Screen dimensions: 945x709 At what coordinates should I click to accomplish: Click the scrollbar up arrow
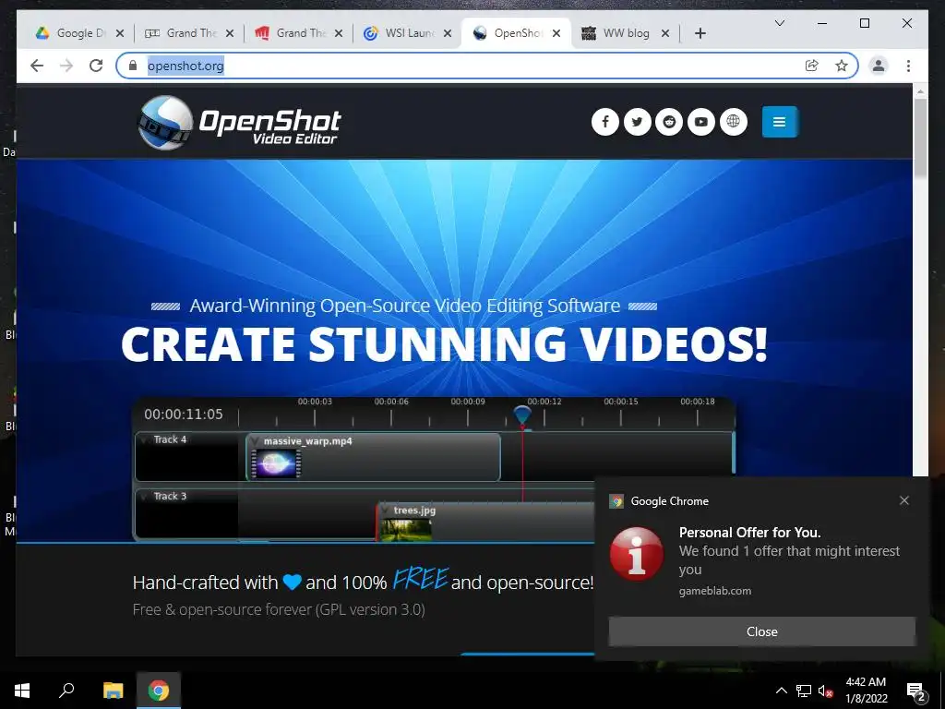click(920, 91)
